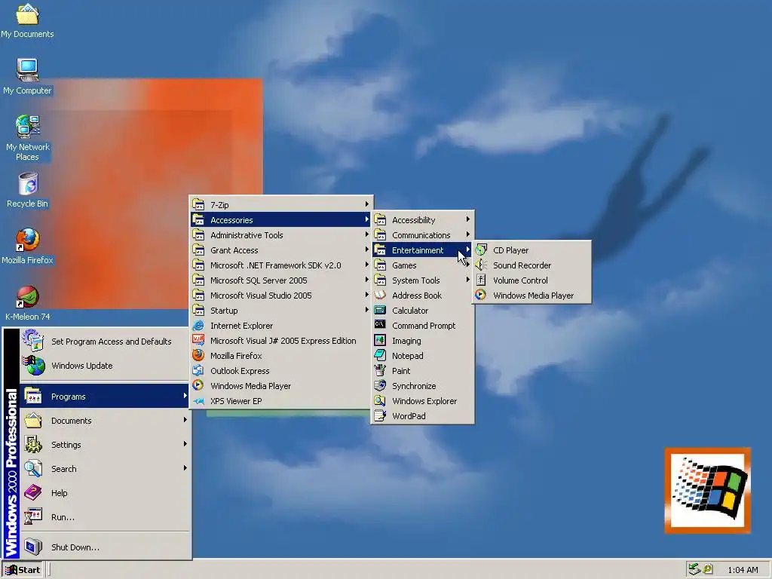772x579 pixels.
Task: Expand the Documents submenu arrow in Start menu
Action: pos(185,420)
